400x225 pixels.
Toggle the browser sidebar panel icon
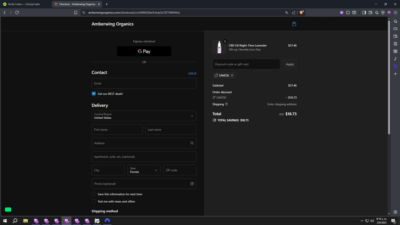(364, 13)
